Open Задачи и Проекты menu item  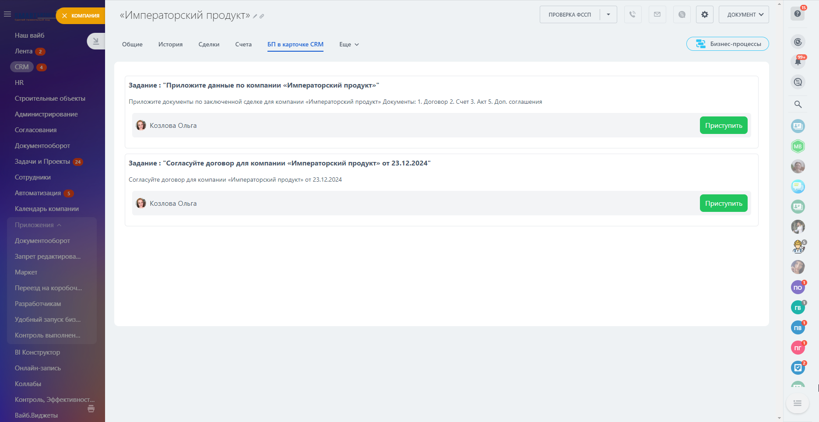pyautogui.click(x=42, y=162)
